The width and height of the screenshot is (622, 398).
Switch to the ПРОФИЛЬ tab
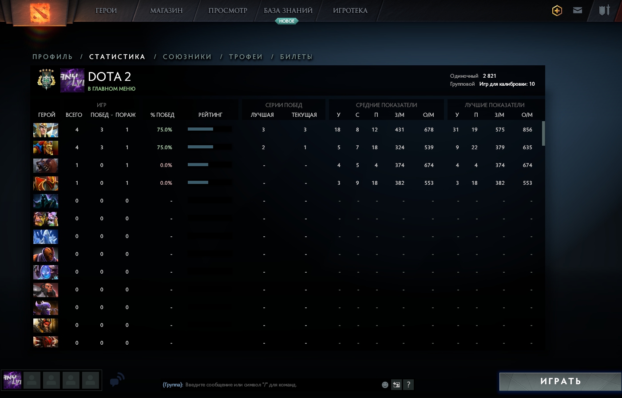pyautogui.click(x=52, y=57)
